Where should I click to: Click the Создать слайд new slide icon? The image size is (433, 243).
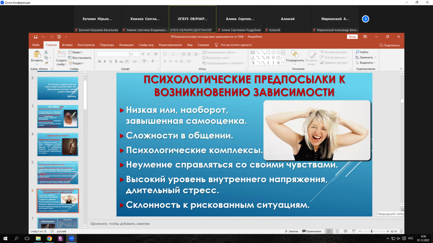61,54
